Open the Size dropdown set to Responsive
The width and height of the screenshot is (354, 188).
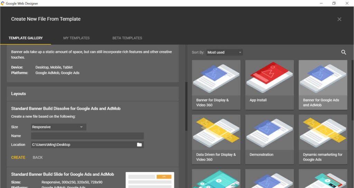(58, 127)
